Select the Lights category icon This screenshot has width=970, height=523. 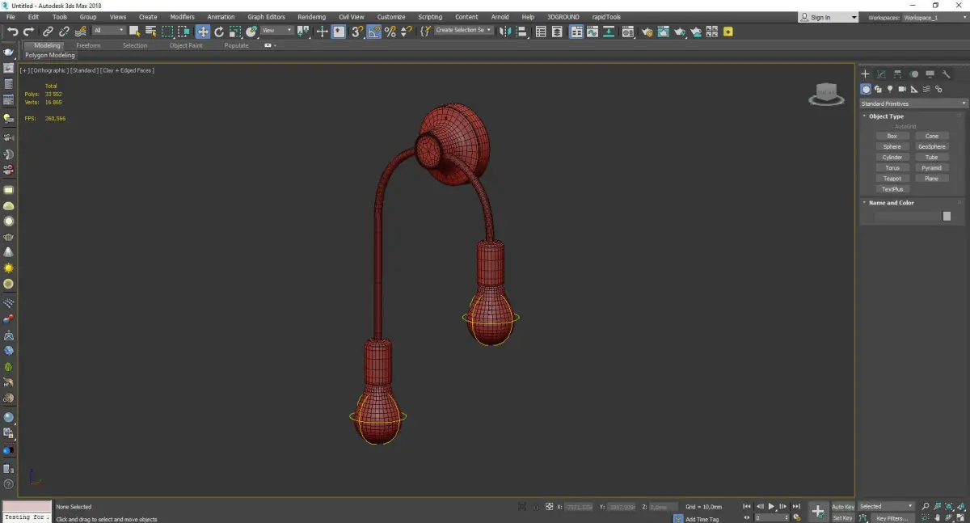(x=890, y=89)
